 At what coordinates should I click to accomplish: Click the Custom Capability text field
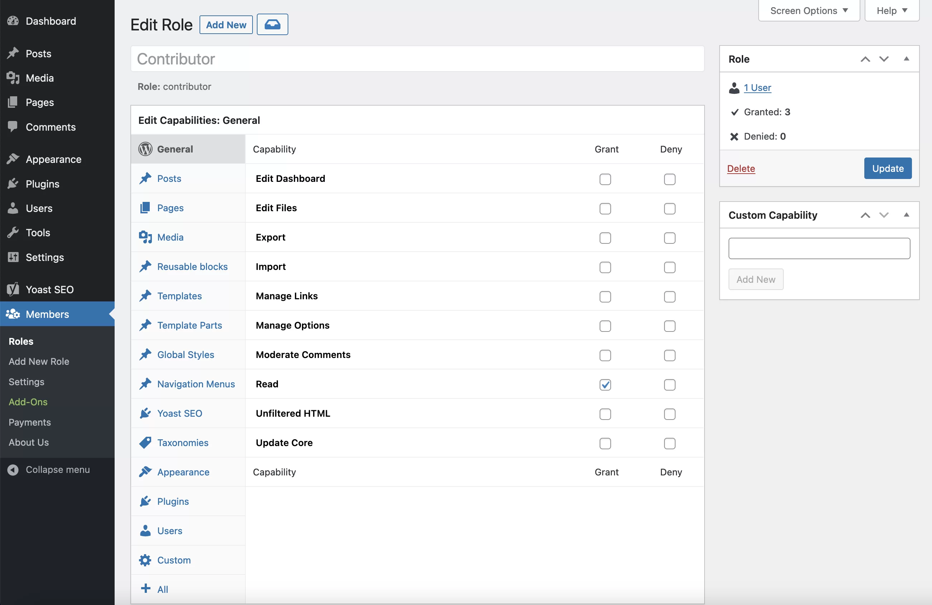(x=819, y=248)
